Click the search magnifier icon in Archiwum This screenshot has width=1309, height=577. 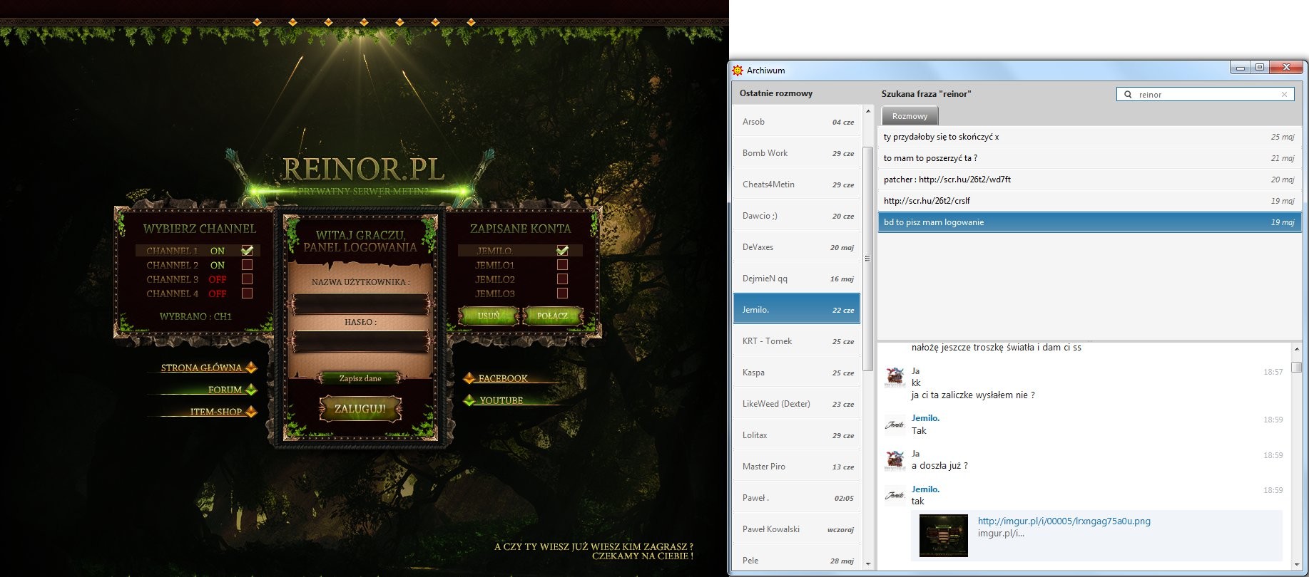click(1128, 94)
